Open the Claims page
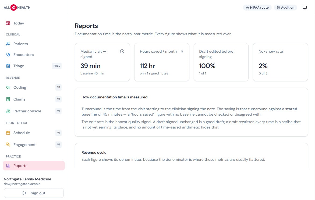The image size is (315, 200). click(34, 99)
